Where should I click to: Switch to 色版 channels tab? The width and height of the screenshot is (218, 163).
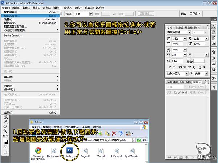pyautogui.click(x=182, y=82)
